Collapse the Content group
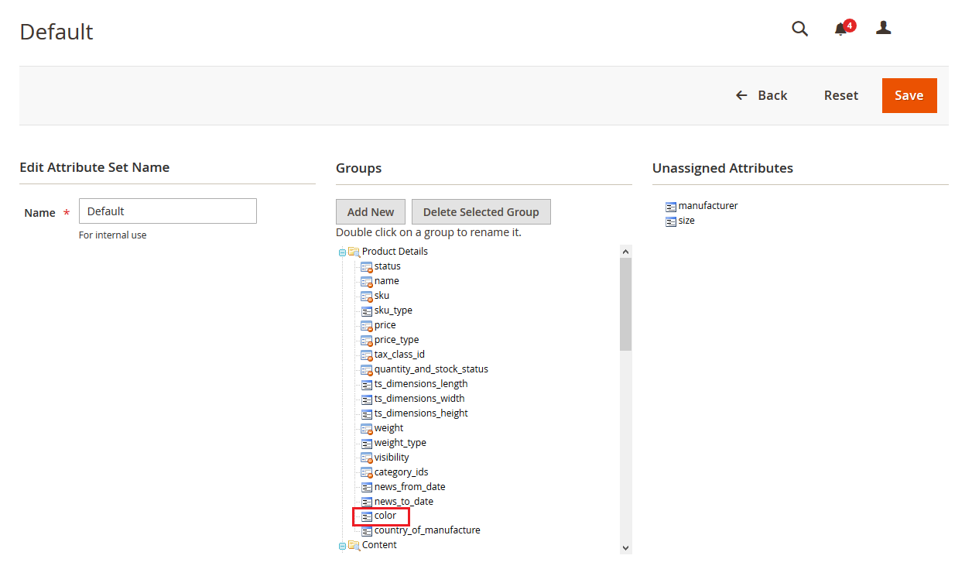972x583 pixels. click(x=342, y=546)
